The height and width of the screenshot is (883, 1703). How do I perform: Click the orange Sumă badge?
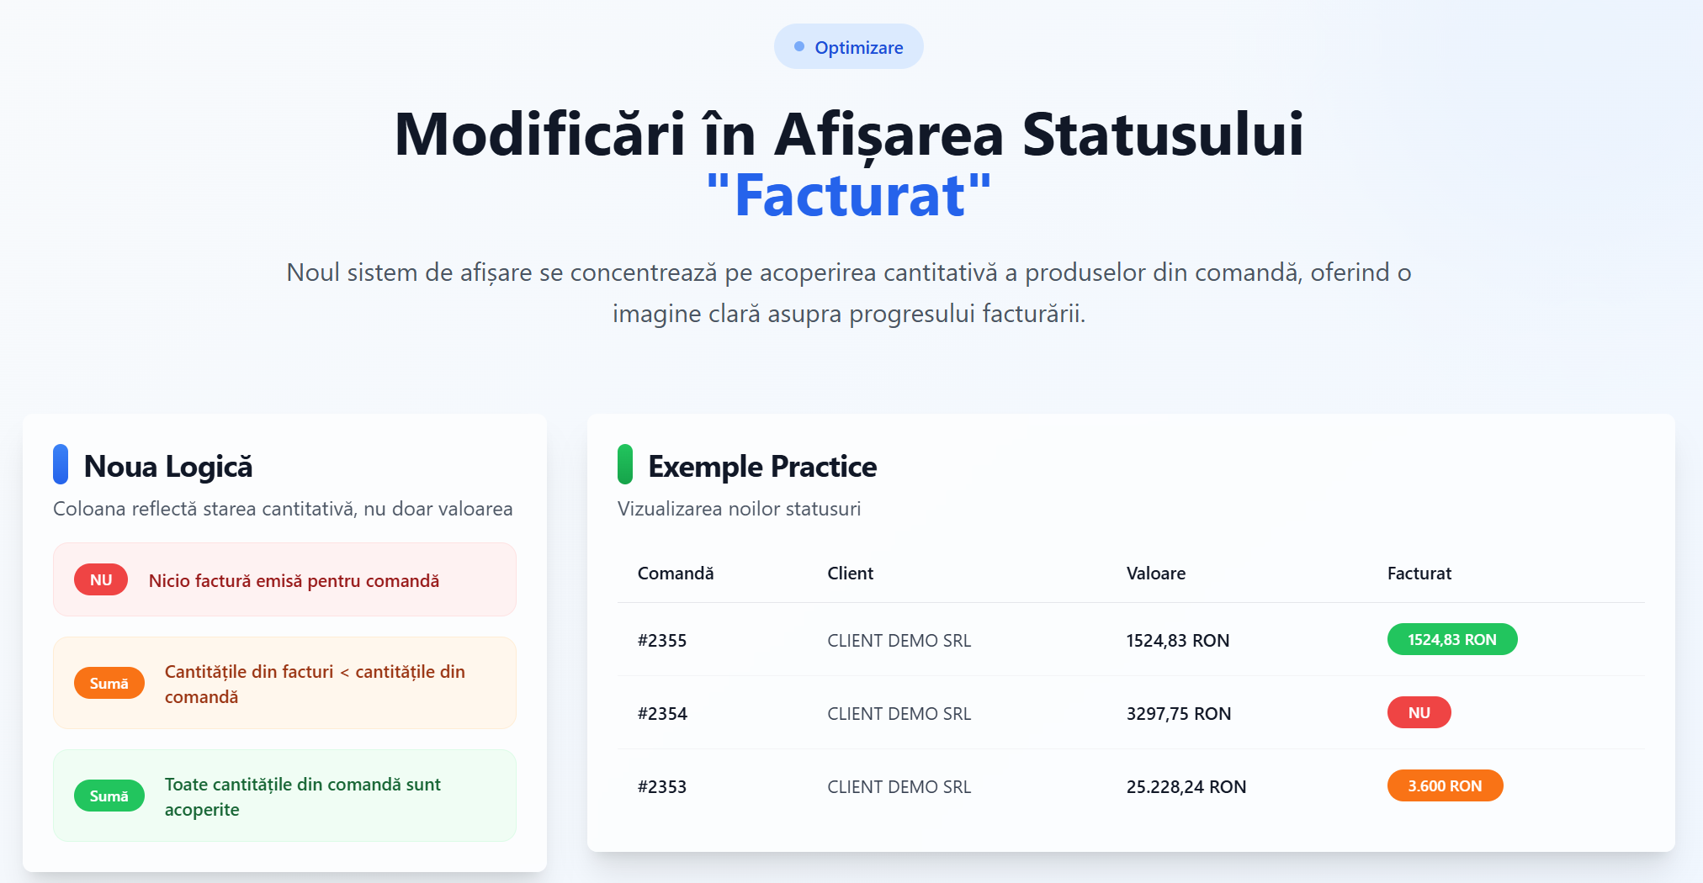click(x=109, y=683)
